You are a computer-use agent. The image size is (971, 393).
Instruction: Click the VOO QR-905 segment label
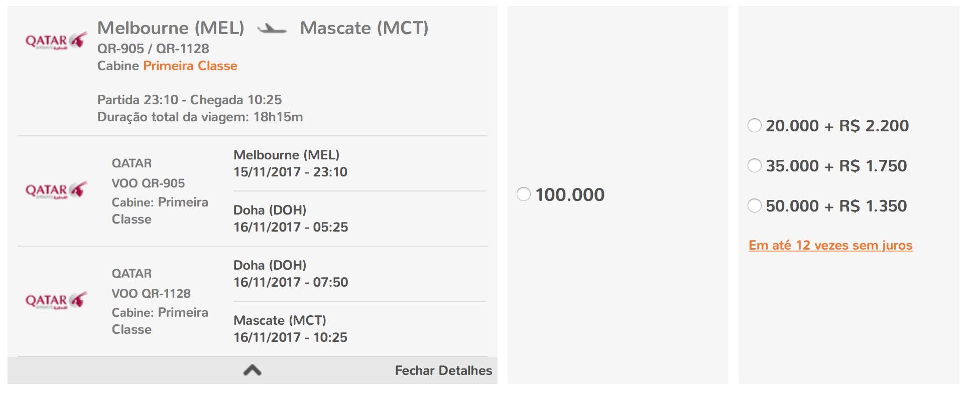148,183
